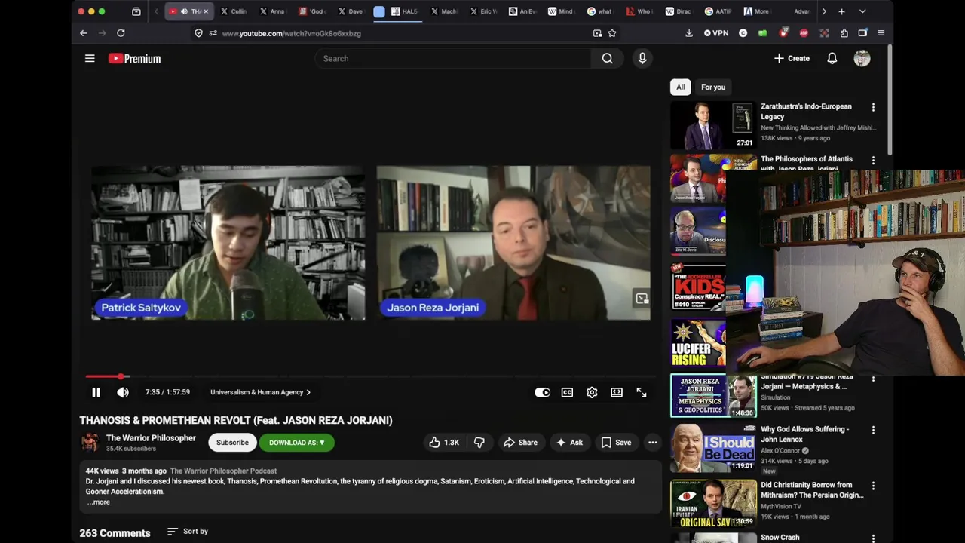List all tabs with chevron
Image resolution: width=965 pixels, height=543 pixels.
pyautogui.click(x=862, y=11)
